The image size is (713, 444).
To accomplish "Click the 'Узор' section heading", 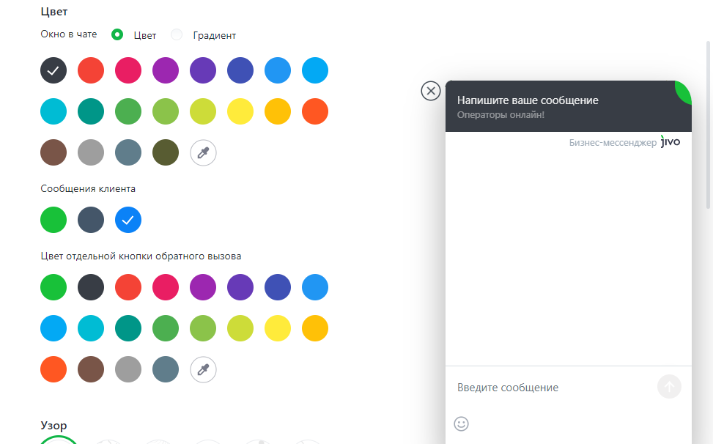I will pyautogui.click(x=53, y=426).
